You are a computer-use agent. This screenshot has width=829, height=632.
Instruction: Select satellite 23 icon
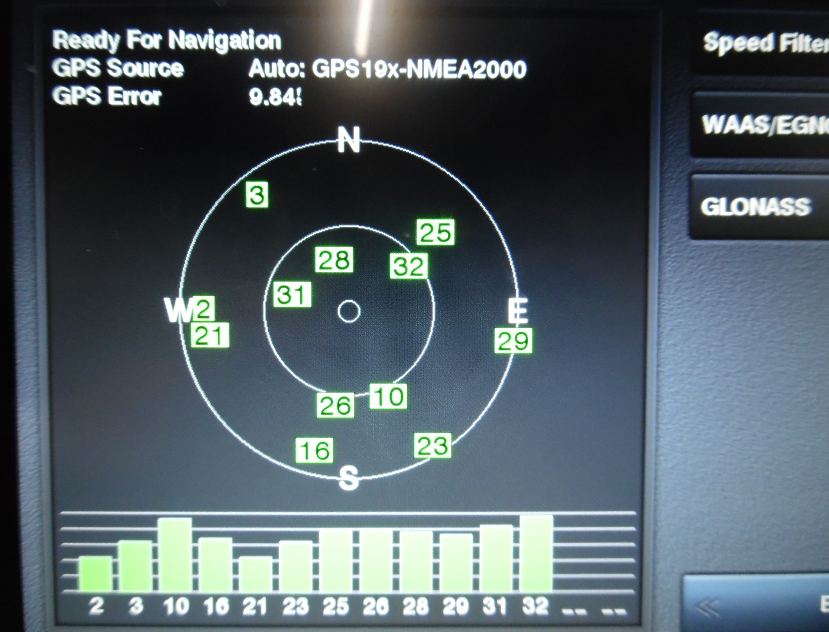432,446
